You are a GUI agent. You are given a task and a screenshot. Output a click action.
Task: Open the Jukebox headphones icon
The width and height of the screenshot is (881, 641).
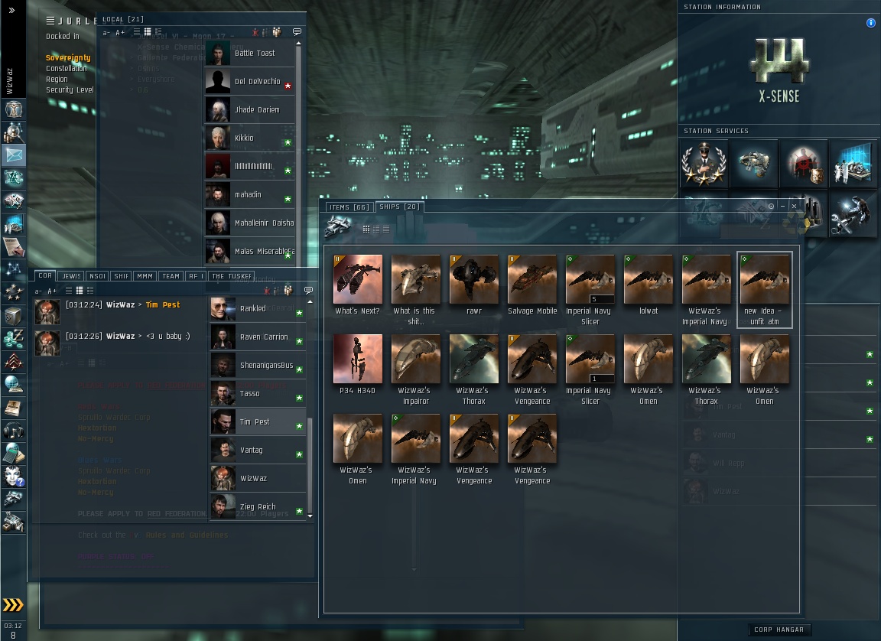[x=14, y=431]
